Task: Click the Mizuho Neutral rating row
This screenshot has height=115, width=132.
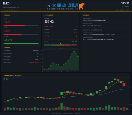Action: click(21, 59)
